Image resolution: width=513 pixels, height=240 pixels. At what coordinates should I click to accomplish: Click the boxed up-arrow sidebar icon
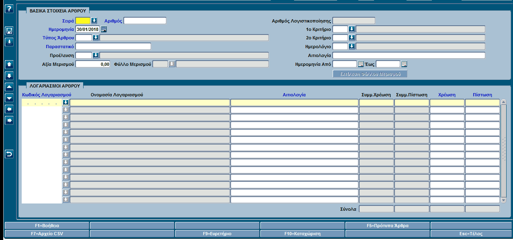click(x=9, y=64)
